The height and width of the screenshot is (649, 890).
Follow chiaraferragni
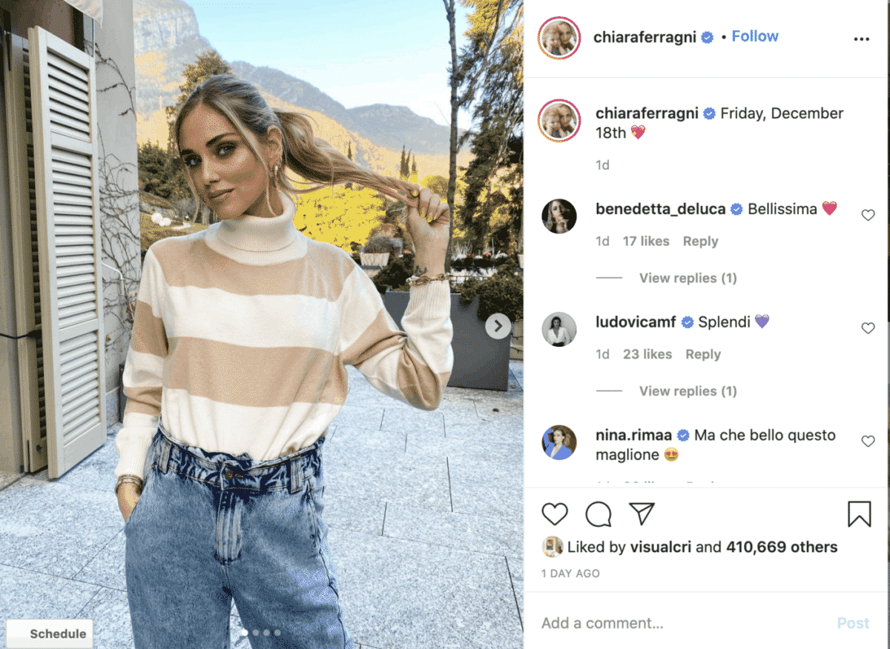(x=755, y=36)
